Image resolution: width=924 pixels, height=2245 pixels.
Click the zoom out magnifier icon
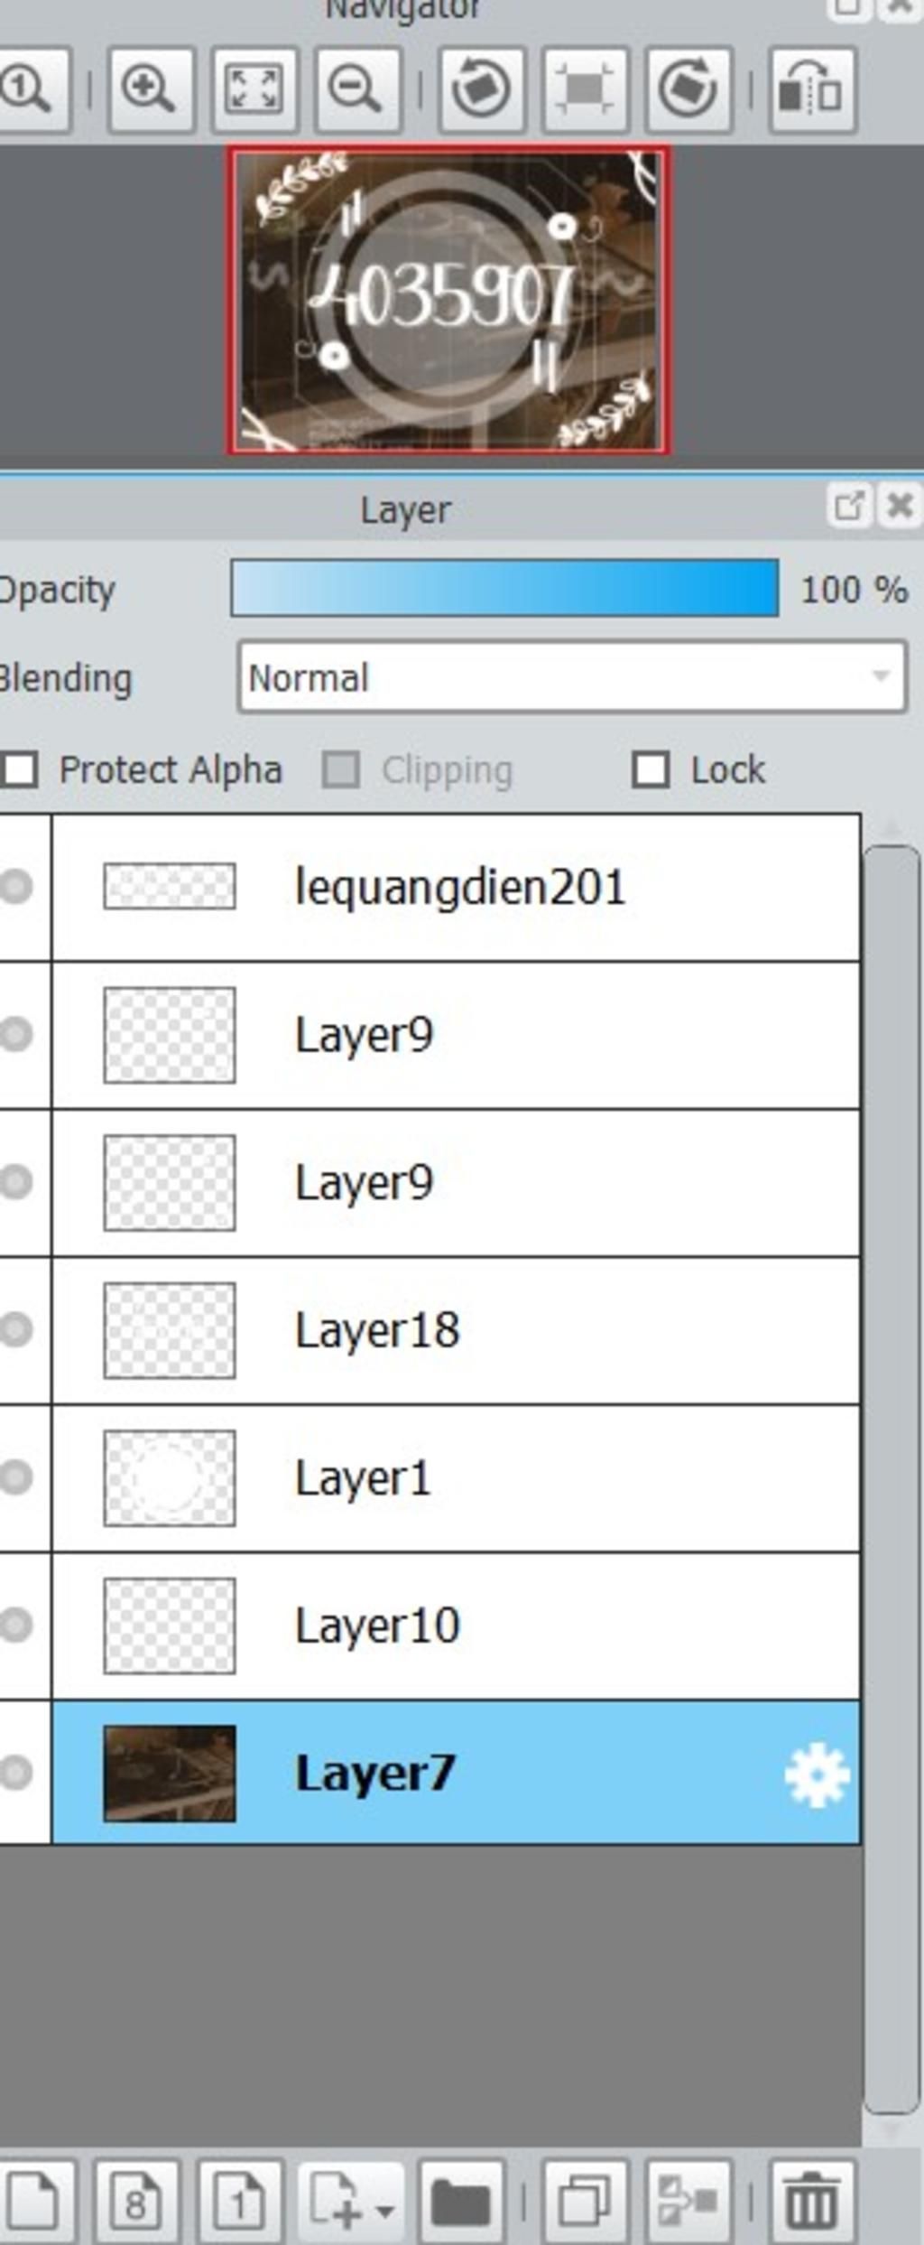click(x=358, y=90)
